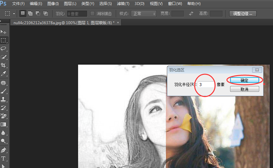Select the Pen tool

(4, 150)
